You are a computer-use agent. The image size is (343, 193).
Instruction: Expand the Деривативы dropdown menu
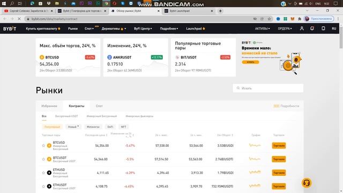click(x=114, y=28)
